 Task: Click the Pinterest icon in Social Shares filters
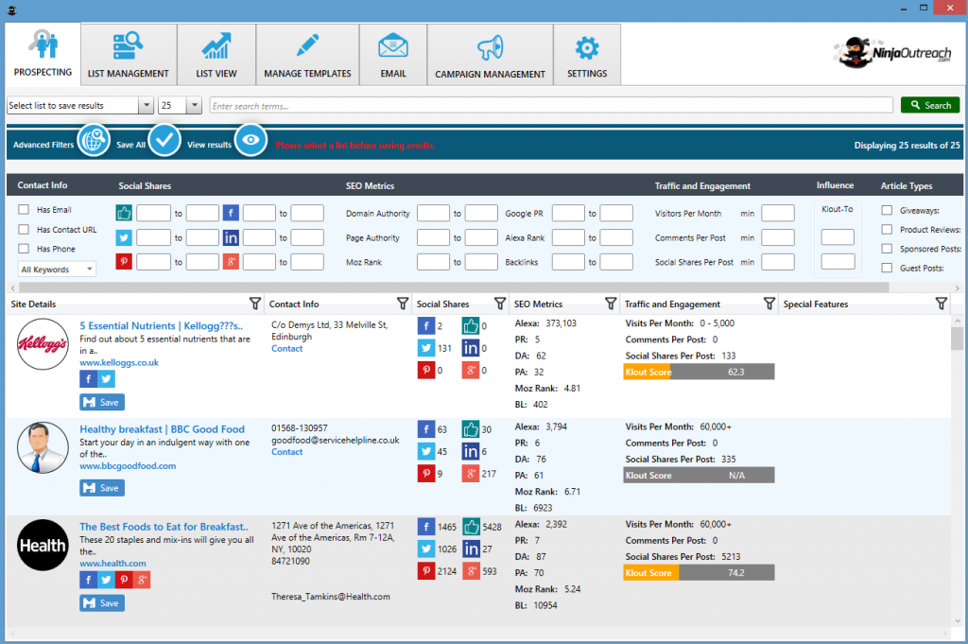124,262
